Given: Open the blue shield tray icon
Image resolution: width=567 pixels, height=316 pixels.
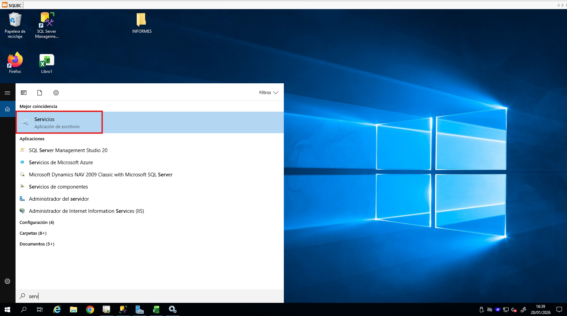Looking at the screenshot, I should tap(498, 310).
